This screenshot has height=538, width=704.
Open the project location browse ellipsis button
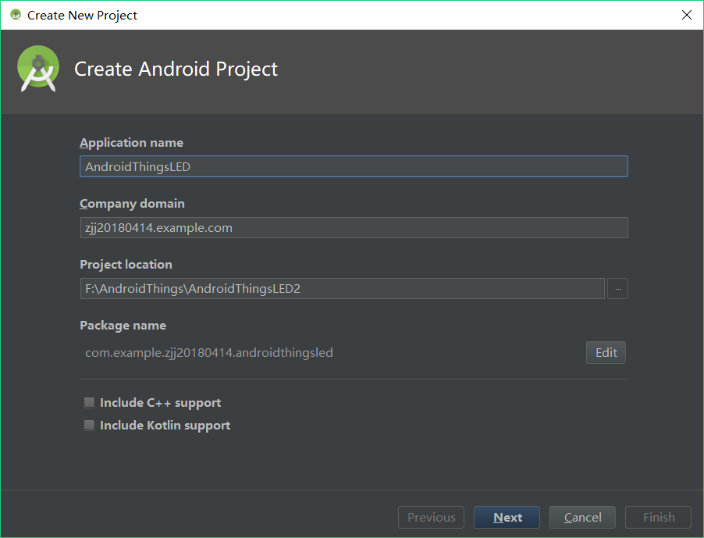pos(618,289)
